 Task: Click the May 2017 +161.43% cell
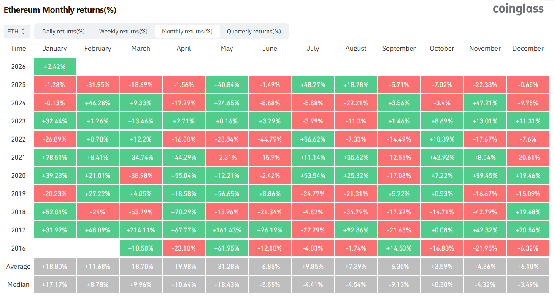click(227, 230)
